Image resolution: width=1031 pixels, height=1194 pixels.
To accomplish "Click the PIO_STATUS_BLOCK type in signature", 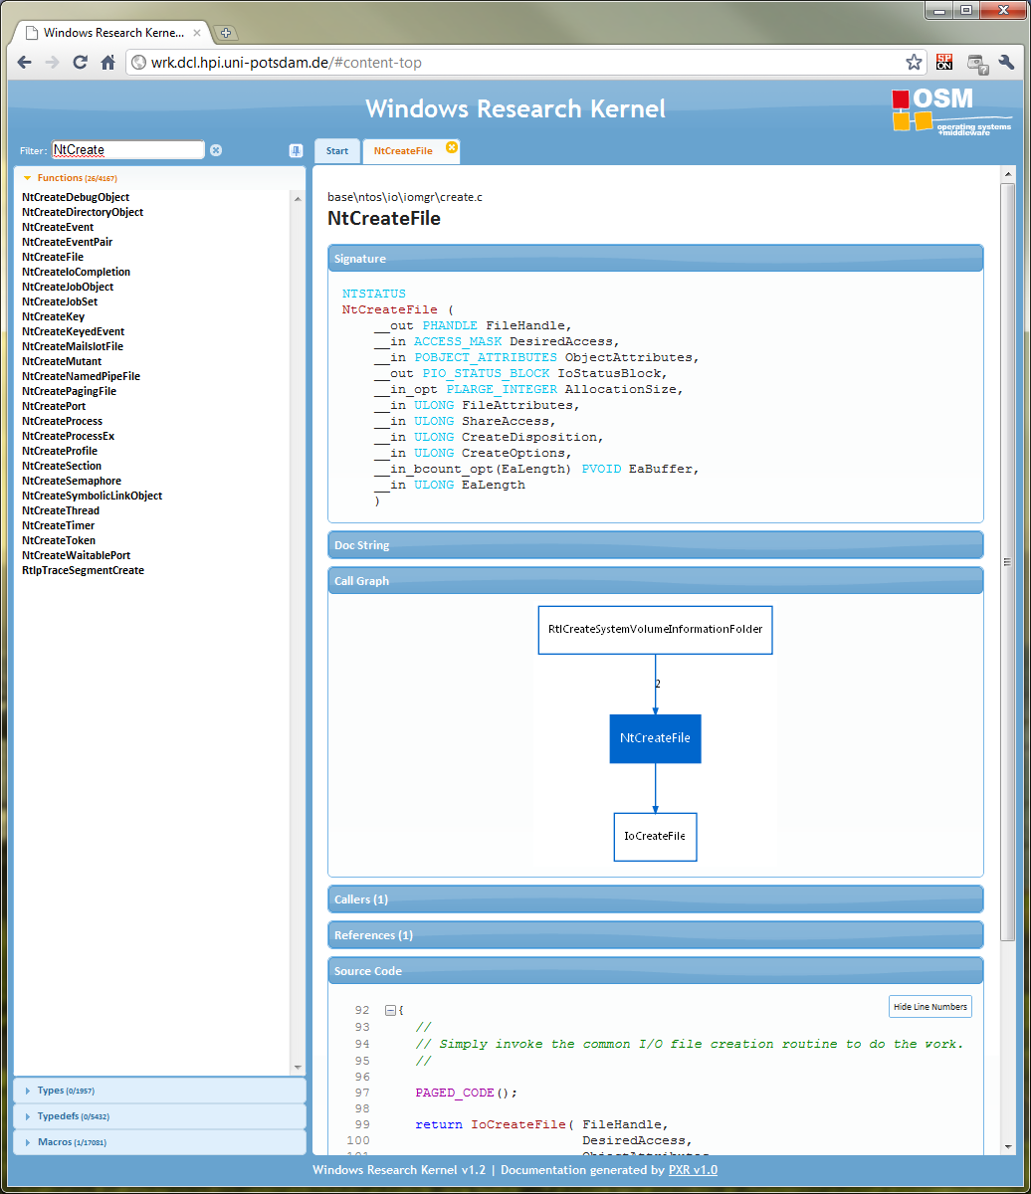I will [x=486, y=373].
